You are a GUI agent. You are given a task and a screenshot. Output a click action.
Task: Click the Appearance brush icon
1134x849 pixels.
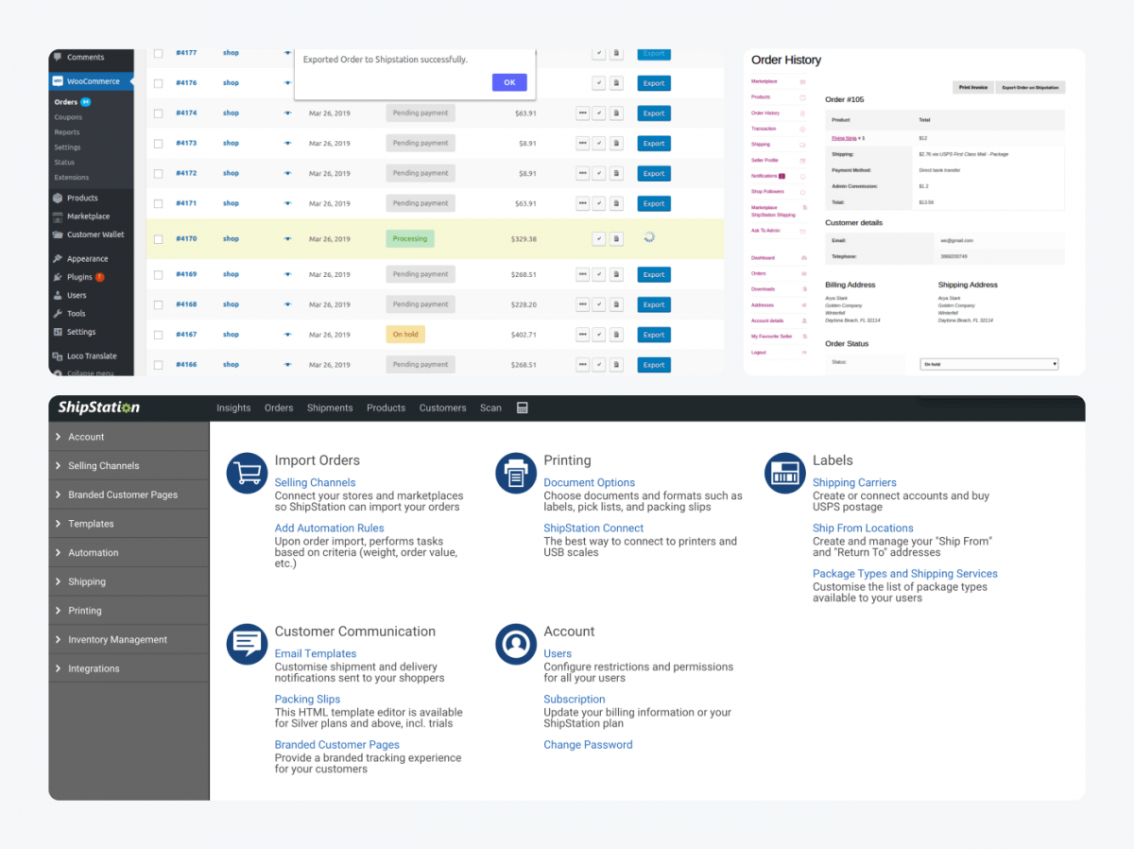(x=58, y=258)
